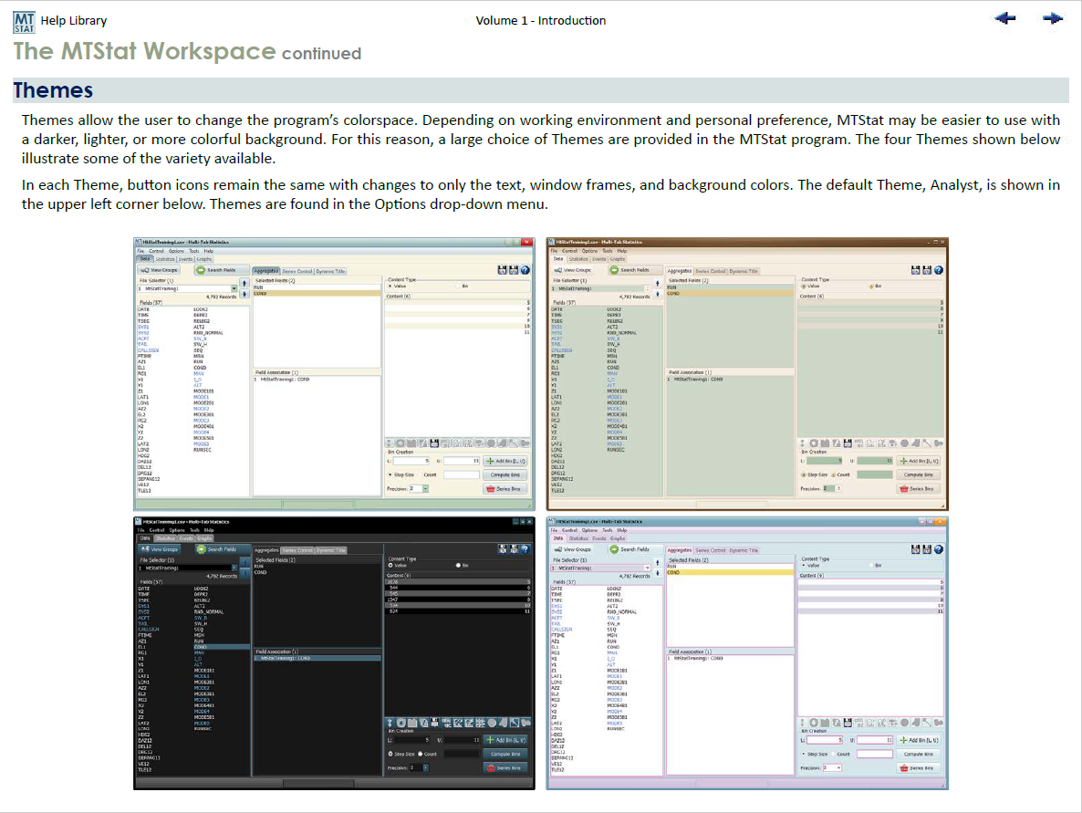Switch to Series Control tab in brown-framed theme
Image resolution: width=1082 pixels, height=813 pixels.
[711, 271]
